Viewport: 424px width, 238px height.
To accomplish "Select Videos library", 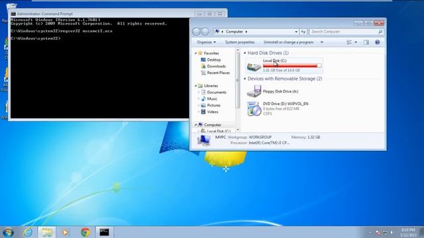I will click(213, 112).
